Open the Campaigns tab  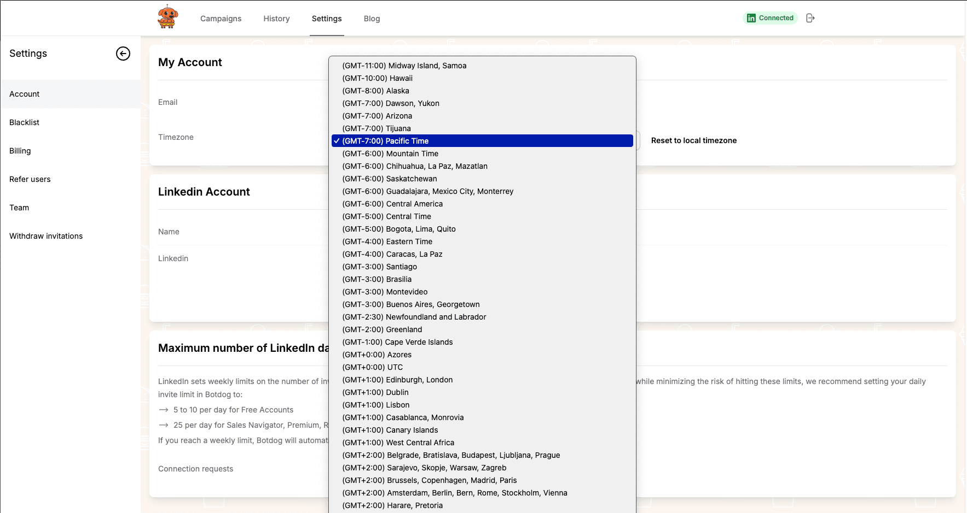pos(221,19)
